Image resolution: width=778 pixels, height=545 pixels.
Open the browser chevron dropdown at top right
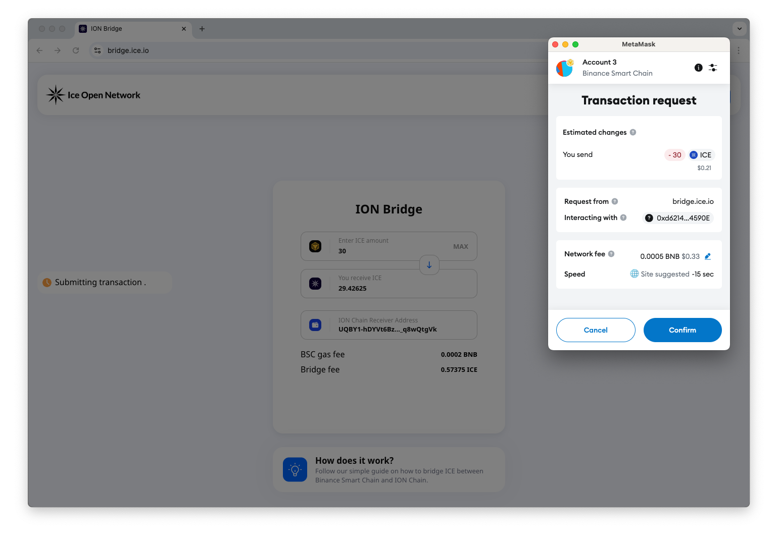(x=739, y=29)
